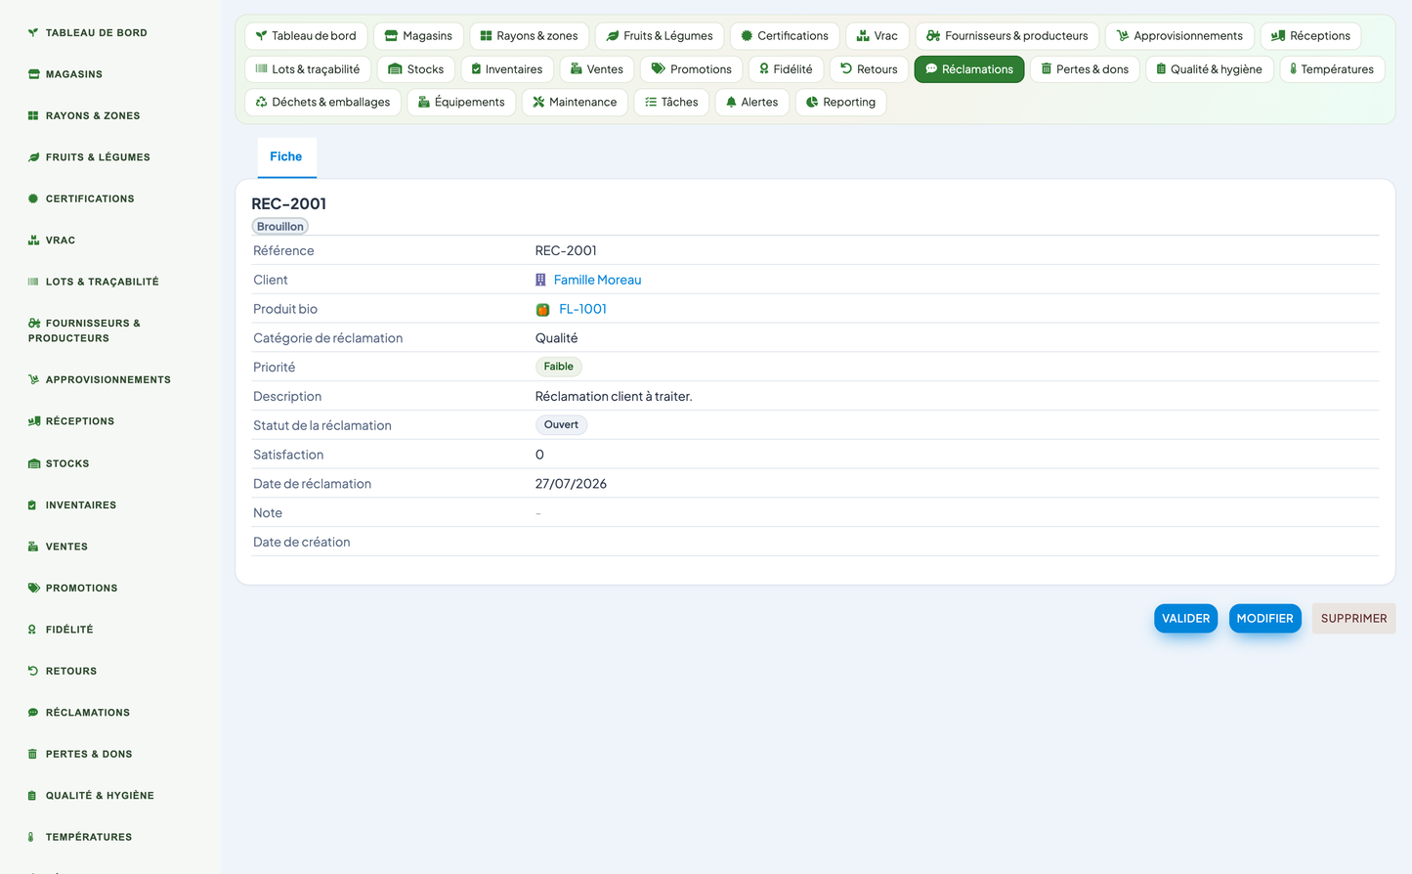Click the Retours undo arrow icon in sidebar
Image resolution: width=1412 pixels, height=874 pixels.
[33, 671]
